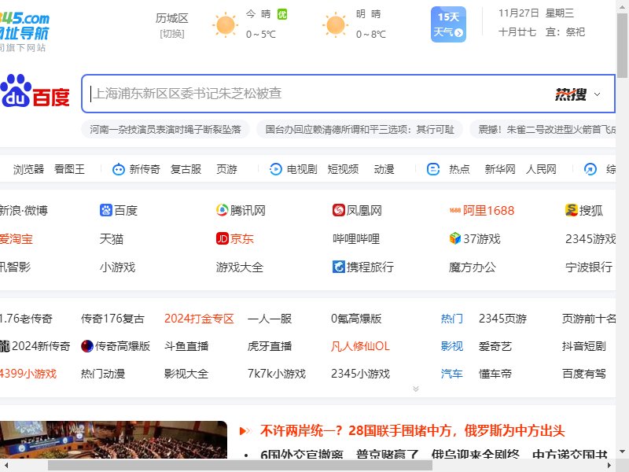The image size is (629, 472).
Task: Open the 懂车帝 link
Action: pos(495,374)
